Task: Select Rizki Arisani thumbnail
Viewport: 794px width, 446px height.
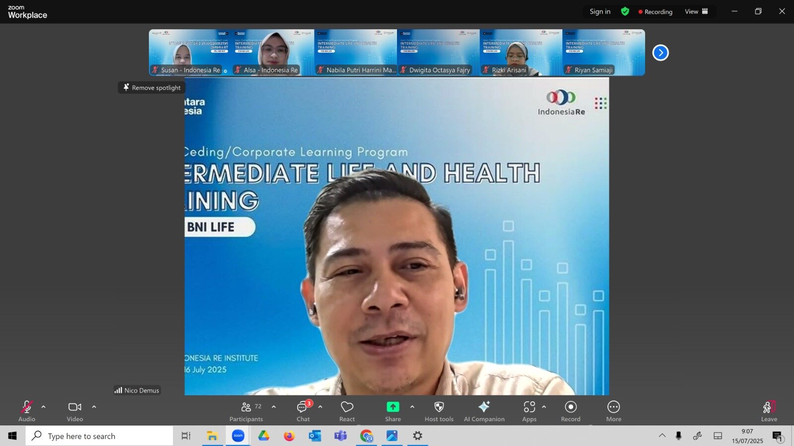Action: point(521,53)
